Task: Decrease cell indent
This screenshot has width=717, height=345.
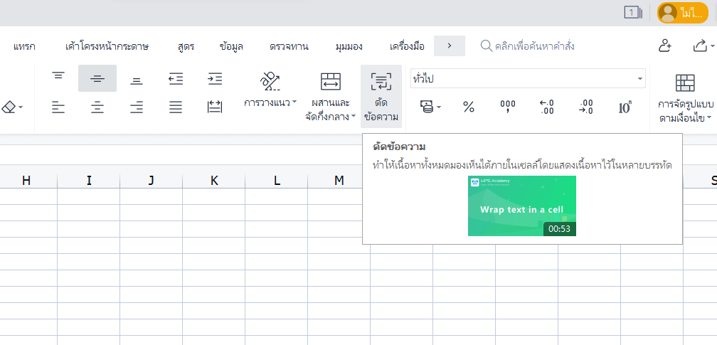Action: [x=176, y=79]
